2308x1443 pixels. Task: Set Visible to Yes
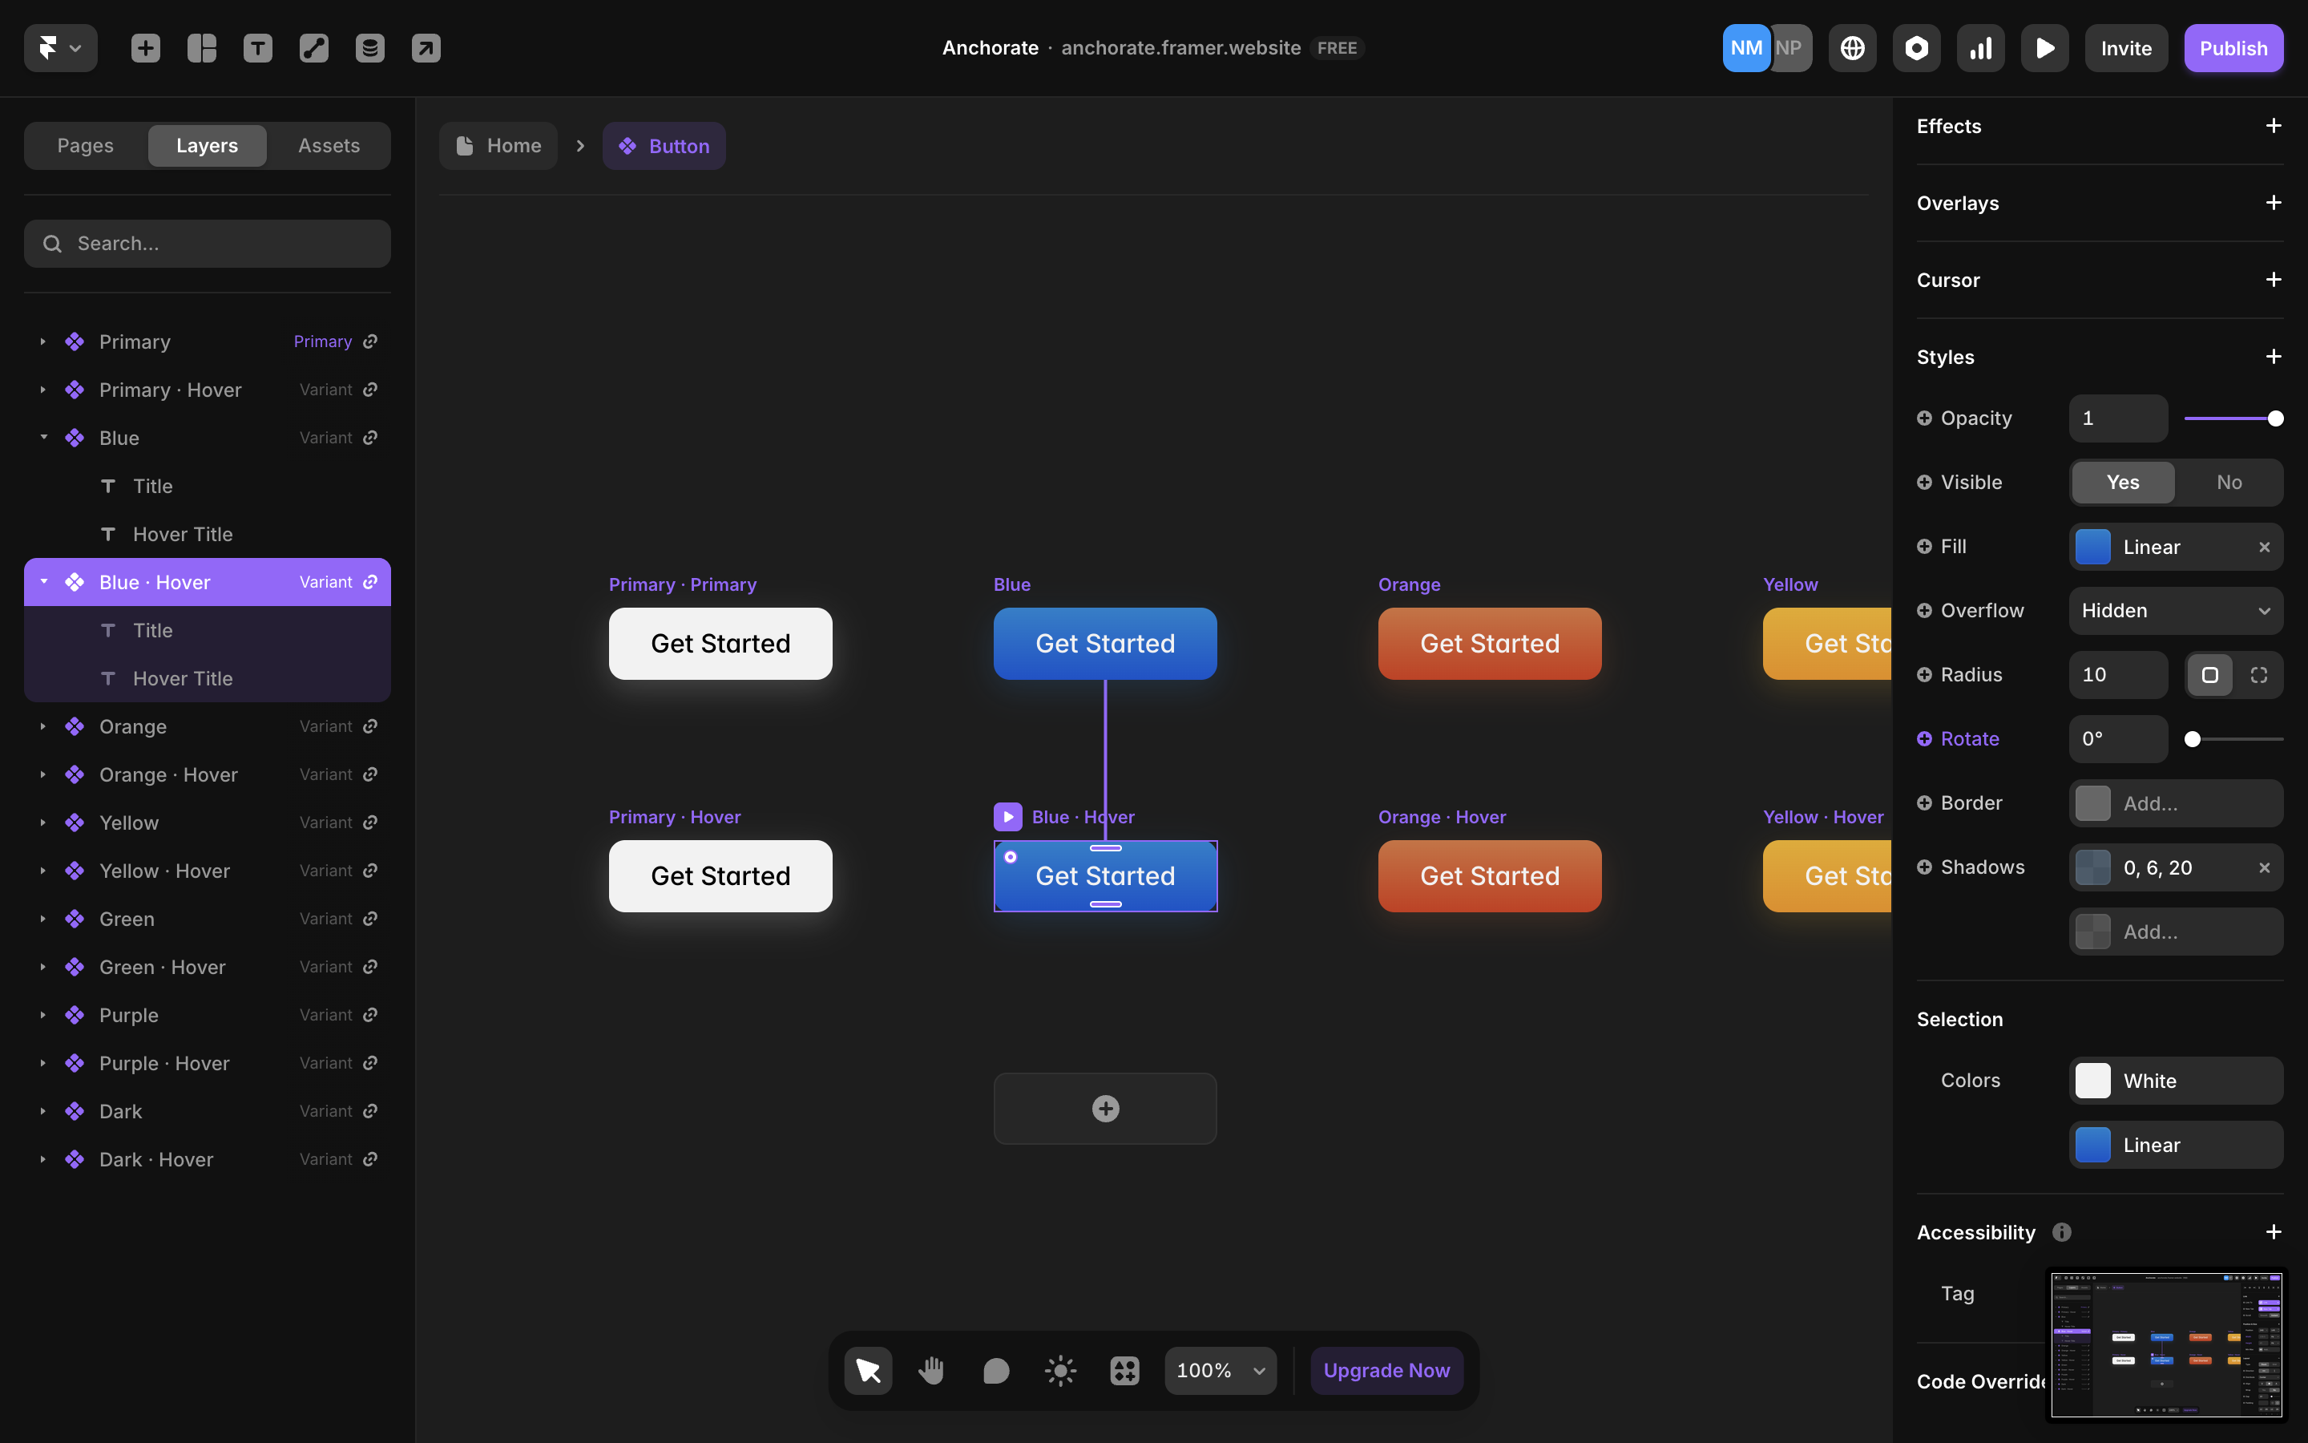(x=2122, y=482)
